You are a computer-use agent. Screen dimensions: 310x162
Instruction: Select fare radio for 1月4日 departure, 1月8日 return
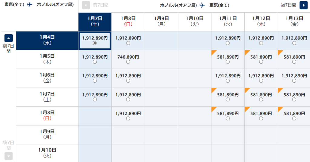click(x=128, y=43)
